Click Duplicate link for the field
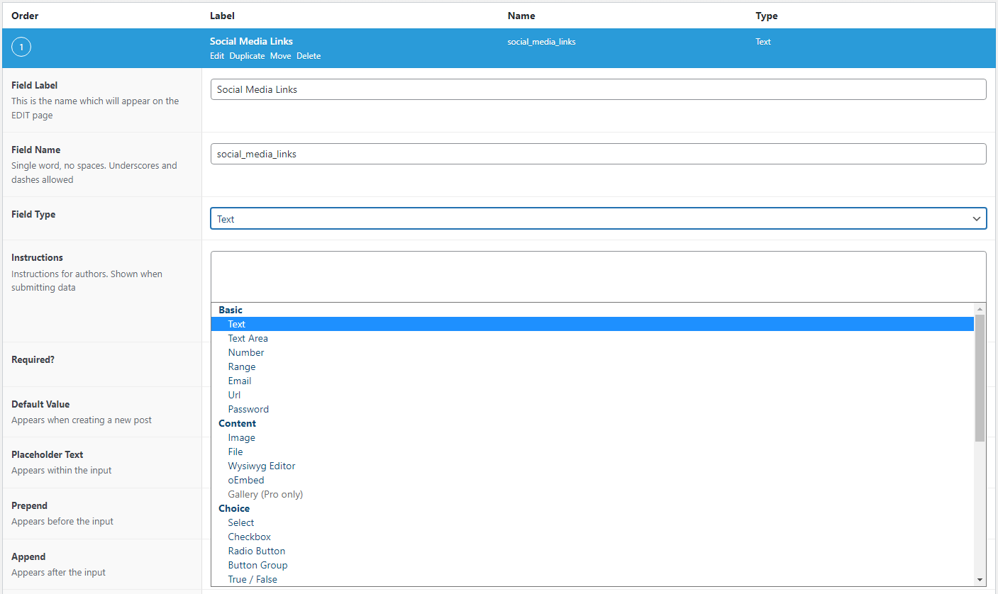The image size is (998, 594). point(247,56)
